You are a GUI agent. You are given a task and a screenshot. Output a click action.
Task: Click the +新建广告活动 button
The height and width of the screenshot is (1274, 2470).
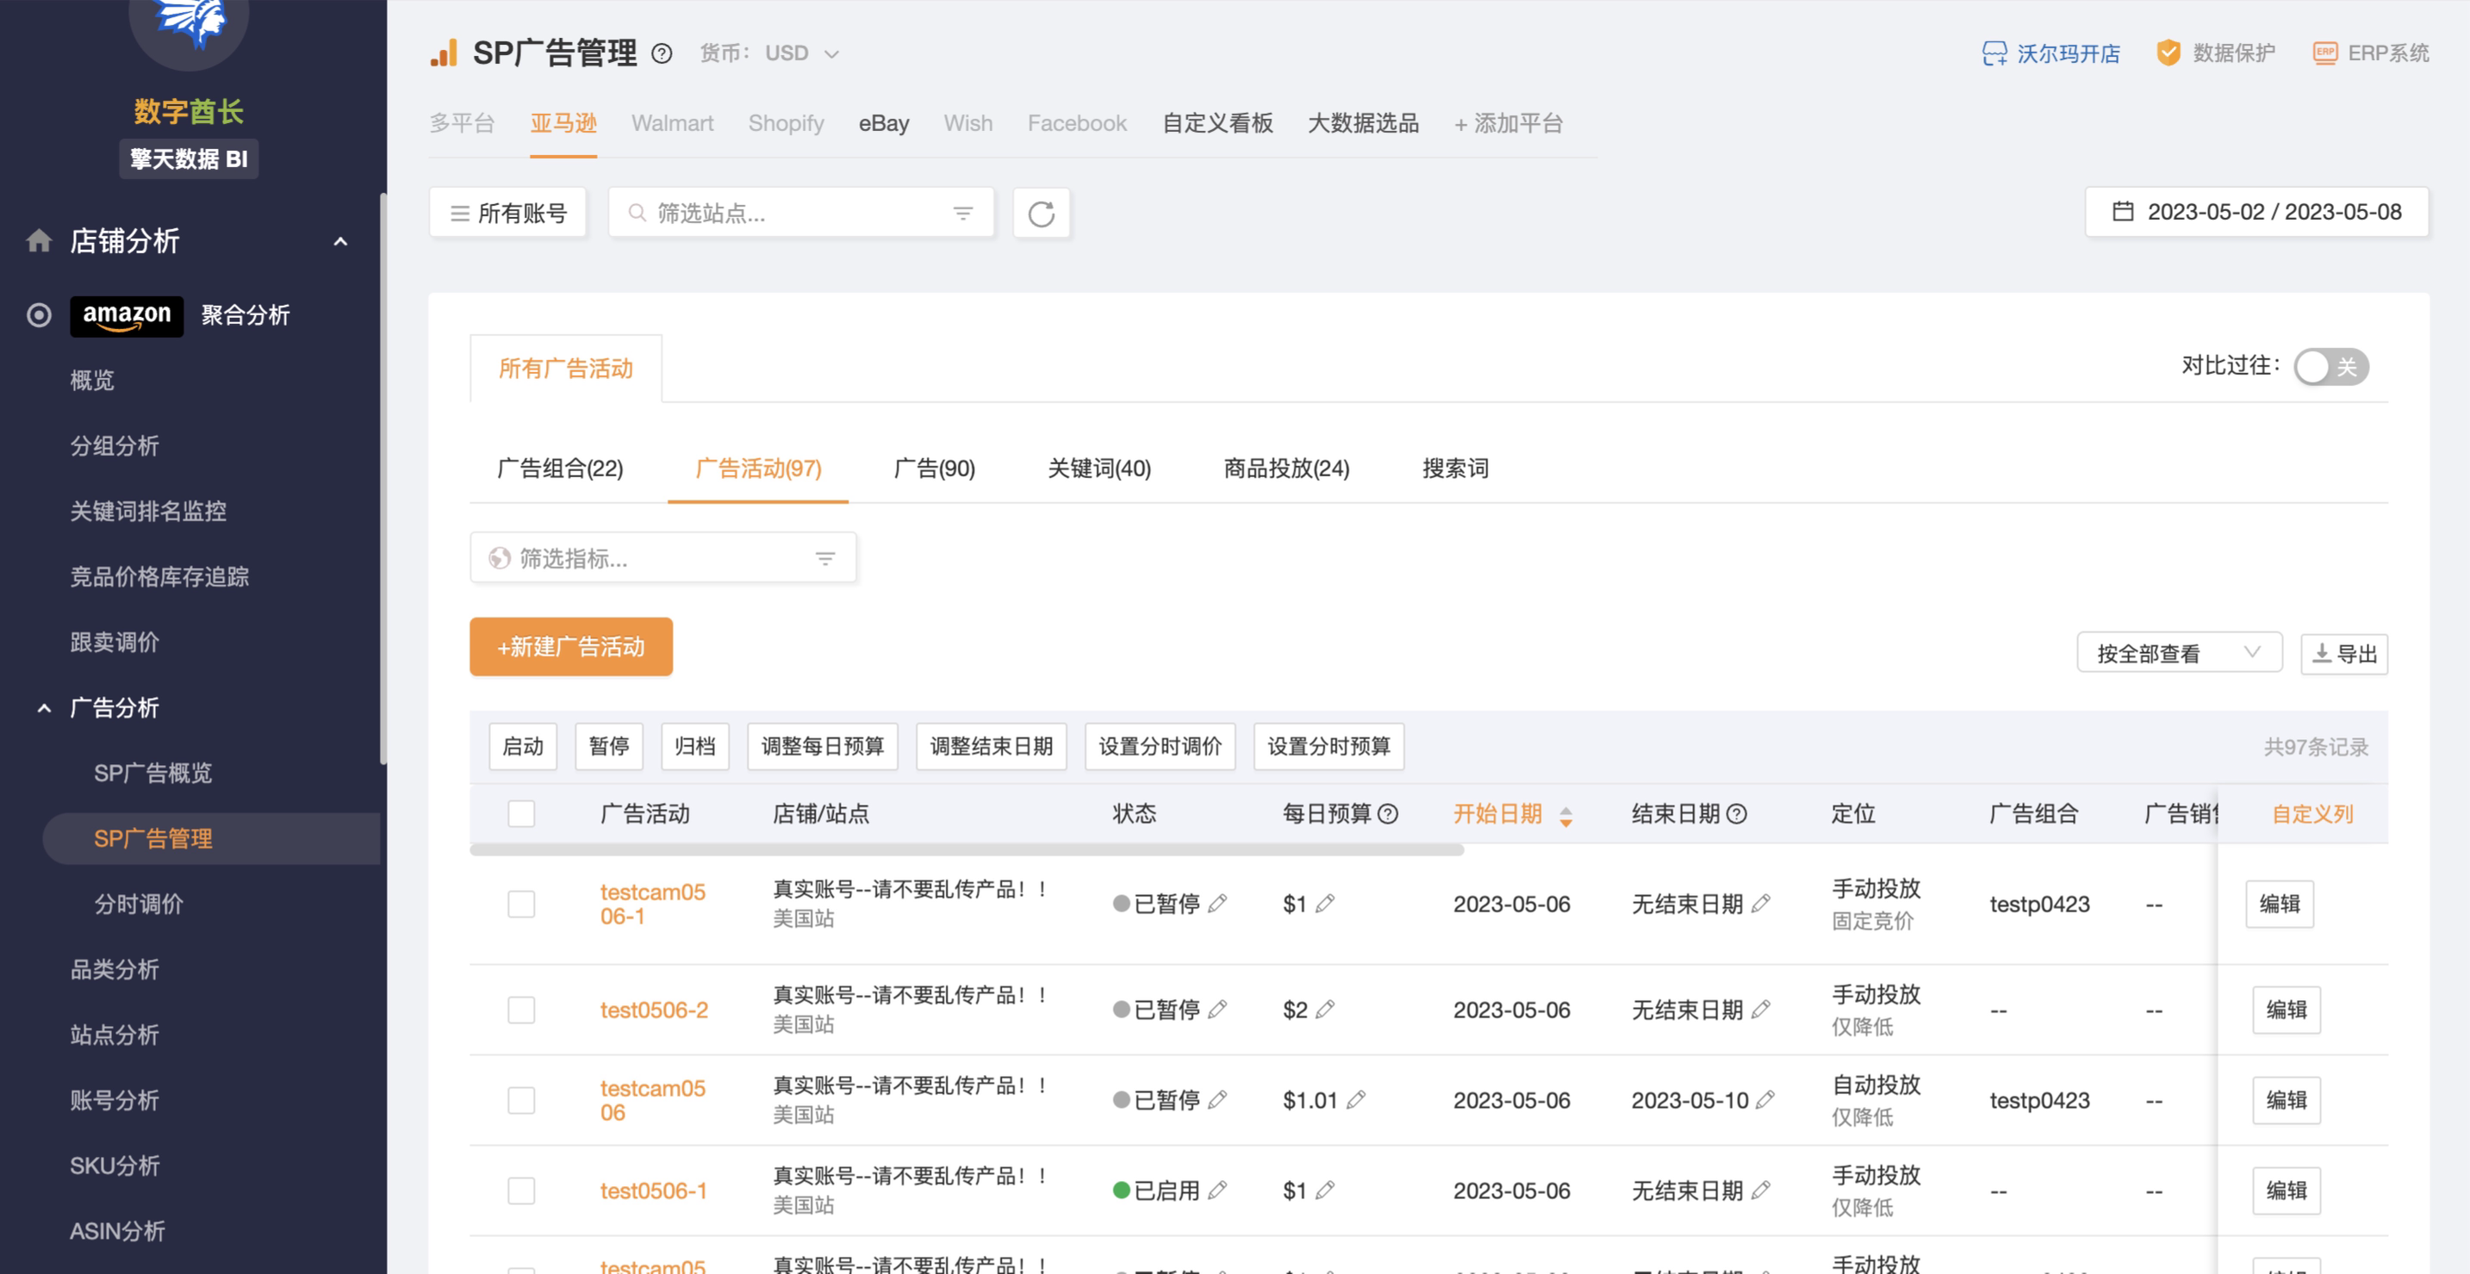pyautogui.click(x=570, y=647)
